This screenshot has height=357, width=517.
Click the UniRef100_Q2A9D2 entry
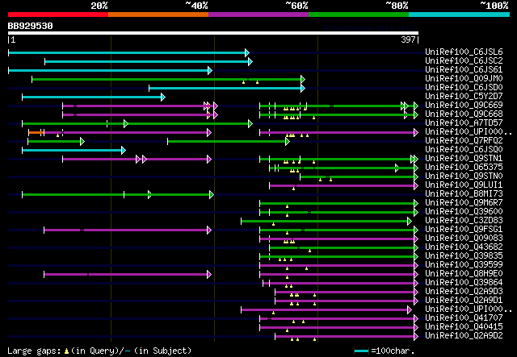pos(464,336)
